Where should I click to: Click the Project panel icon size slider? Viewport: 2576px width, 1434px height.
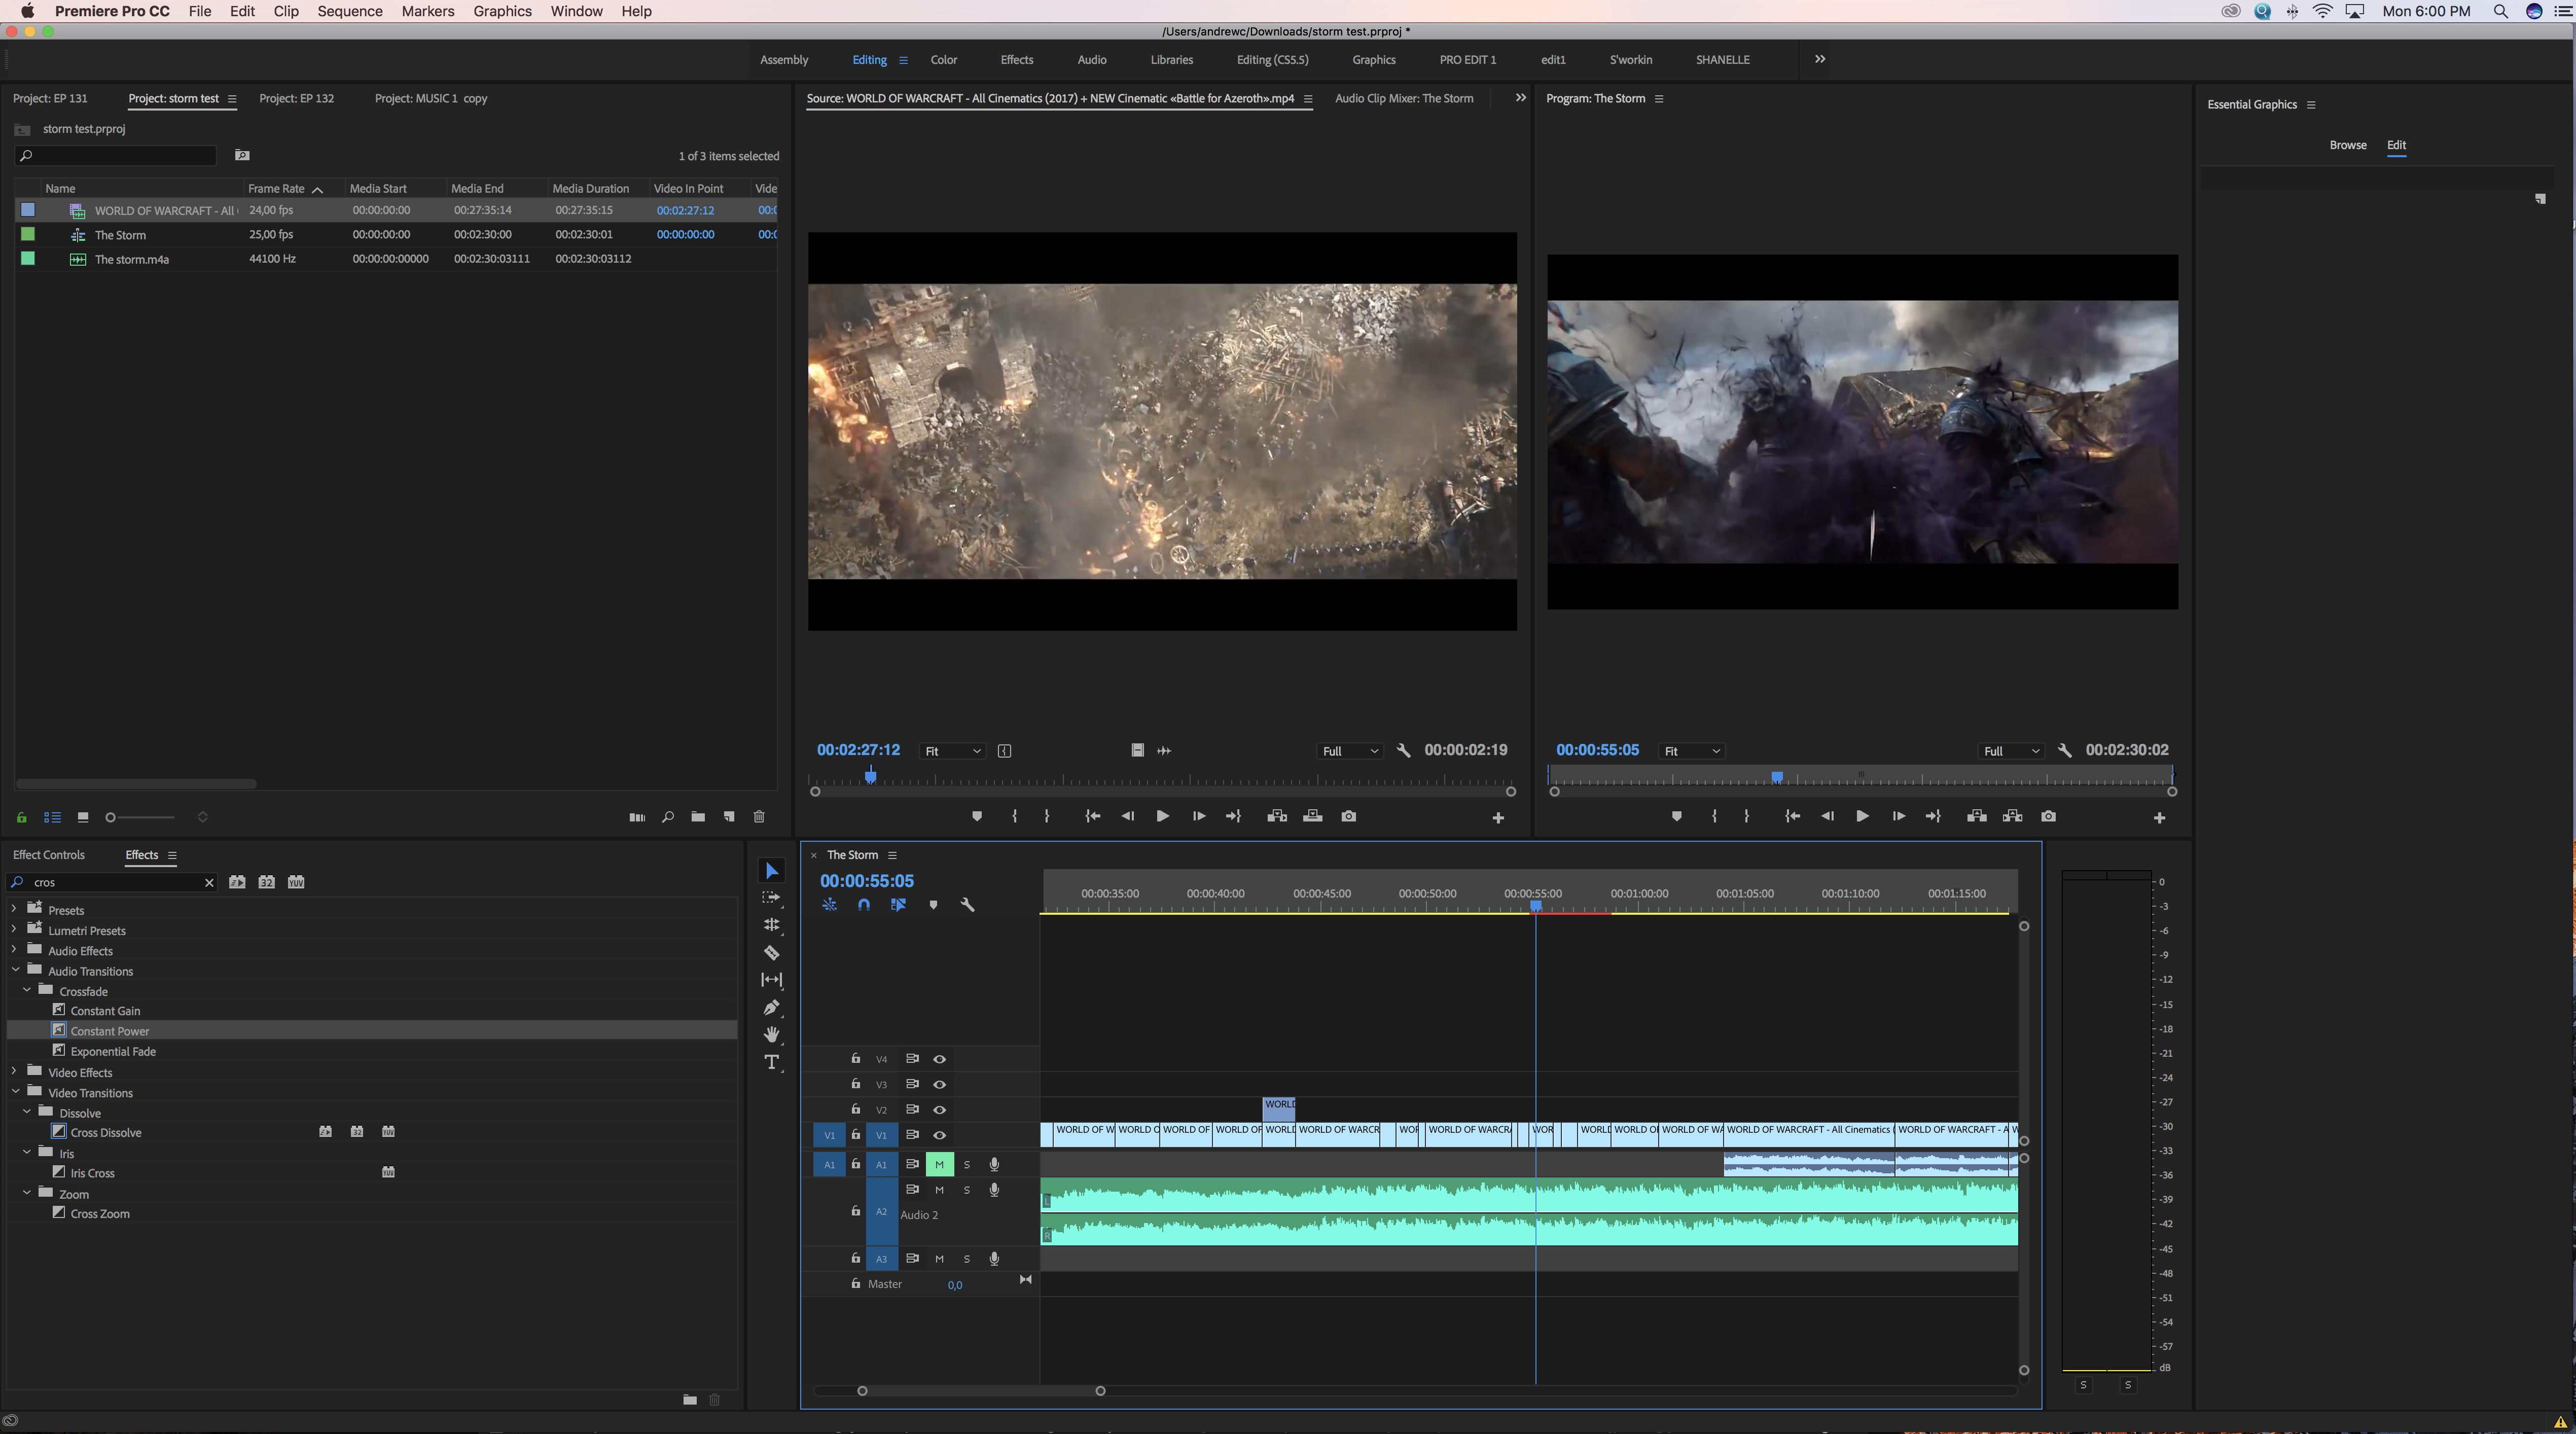pos(140,817)
